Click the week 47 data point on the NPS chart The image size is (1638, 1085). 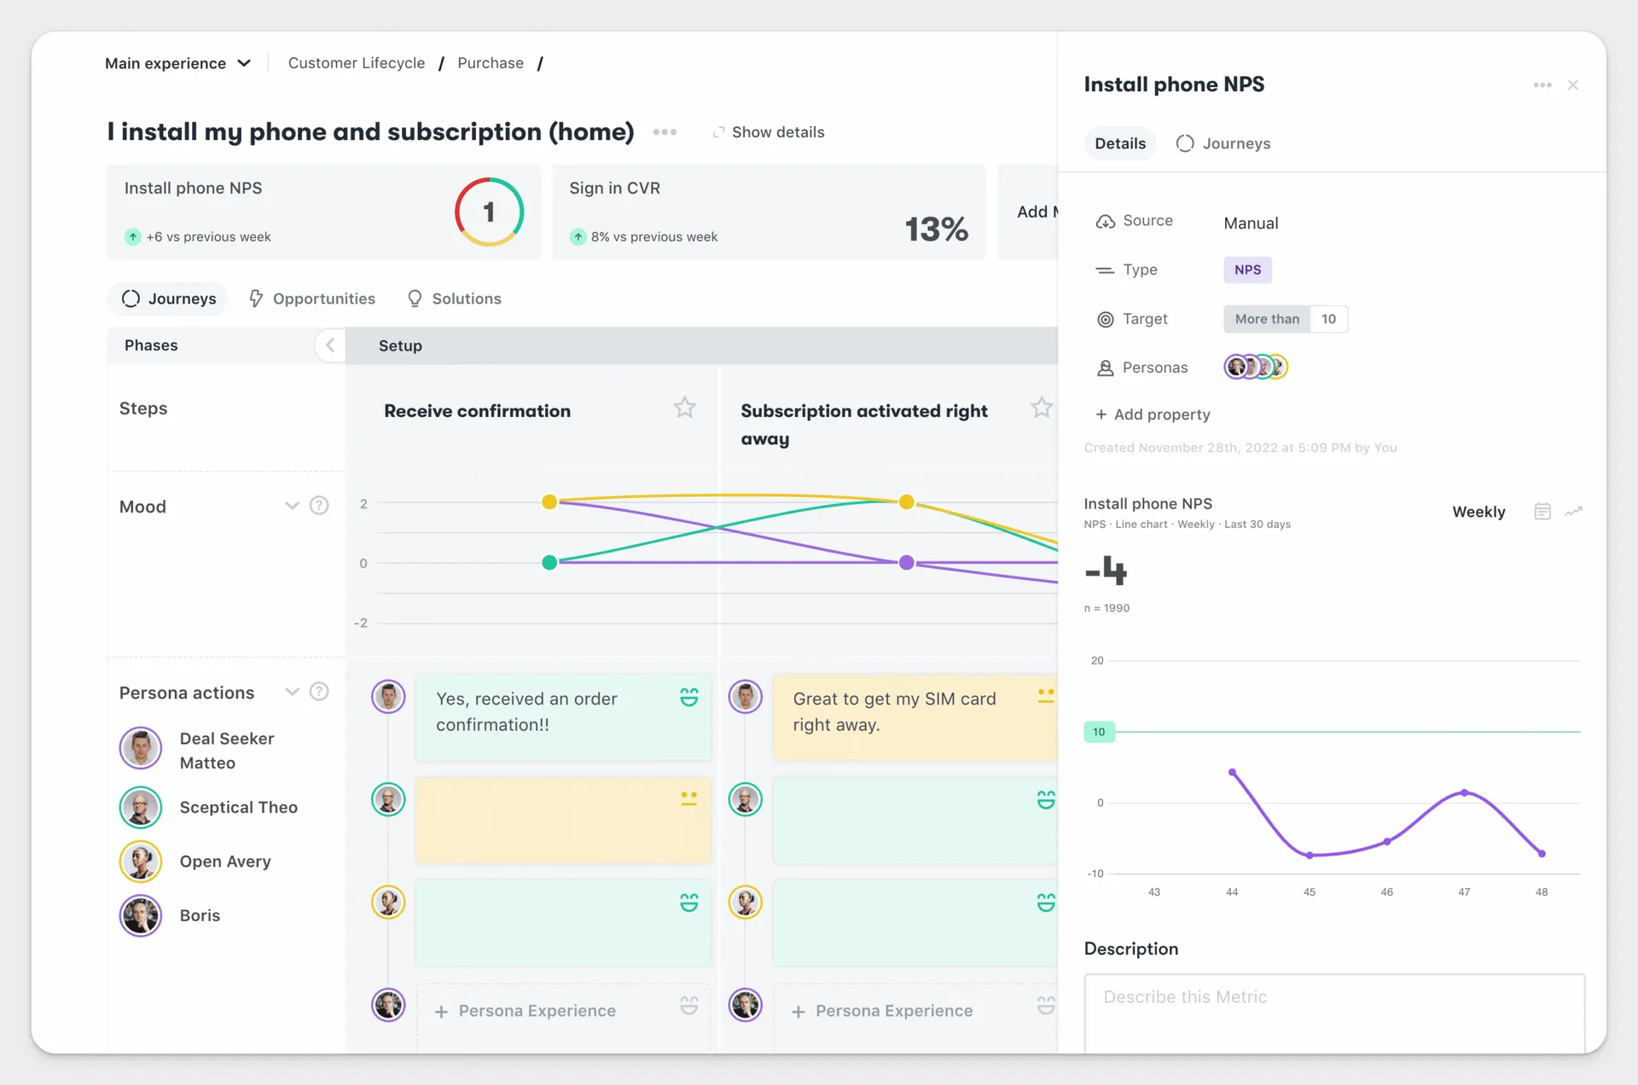pos(1464,792)
